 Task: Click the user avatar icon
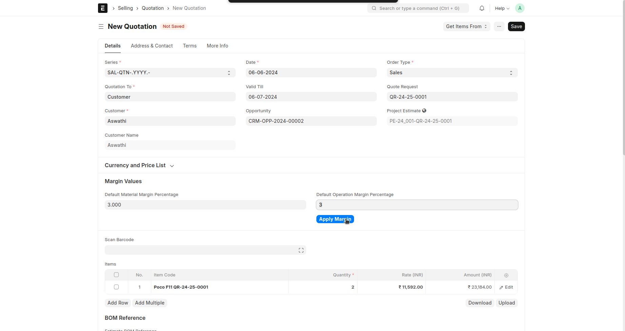[520, 8]
